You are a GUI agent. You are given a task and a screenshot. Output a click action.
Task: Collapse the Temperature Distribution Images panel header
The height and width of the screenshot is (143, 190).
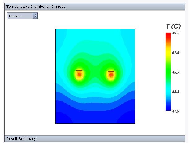click(x=95, y=7)
